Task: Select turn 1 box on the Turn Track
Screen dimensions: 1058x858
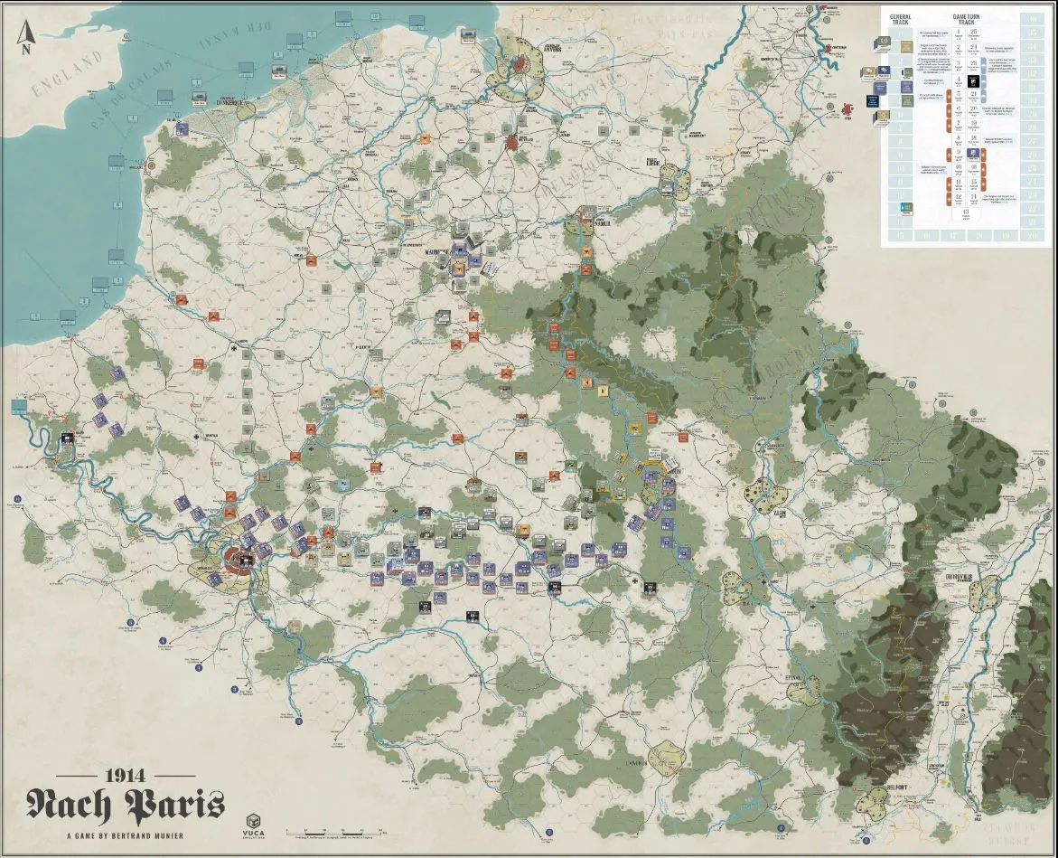Action: (x=958, y=34)
